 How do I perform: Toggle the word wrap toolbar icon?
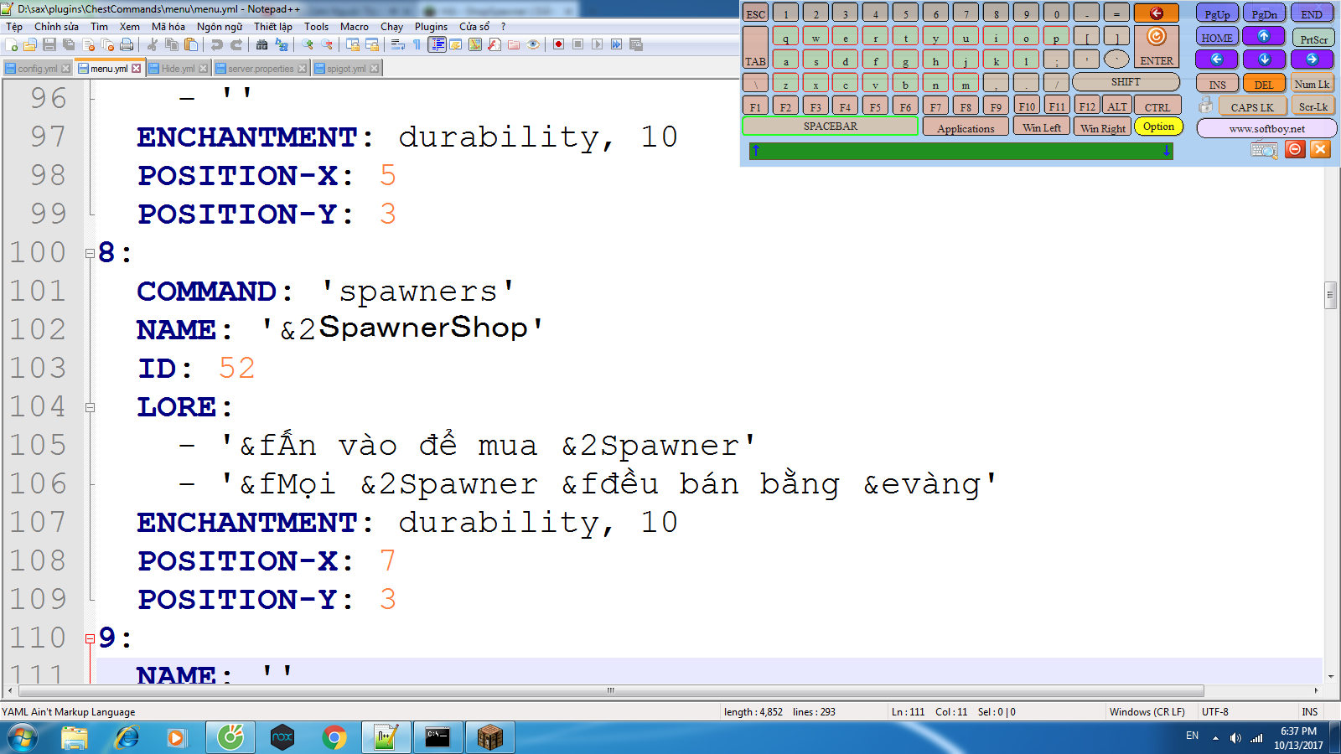click(x=398, y=44)
